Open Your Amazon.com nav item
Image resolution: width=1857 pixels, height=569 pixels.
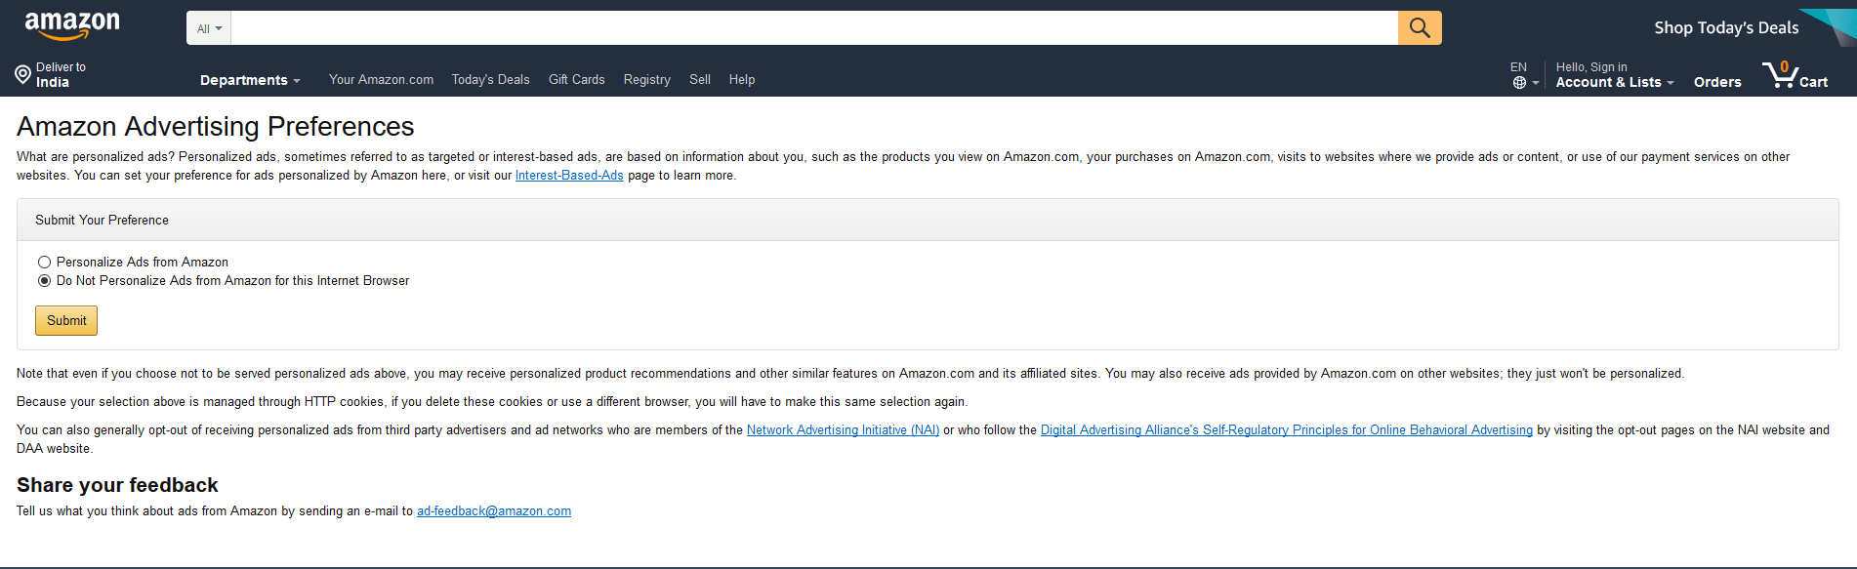click(x=381, y=80)
